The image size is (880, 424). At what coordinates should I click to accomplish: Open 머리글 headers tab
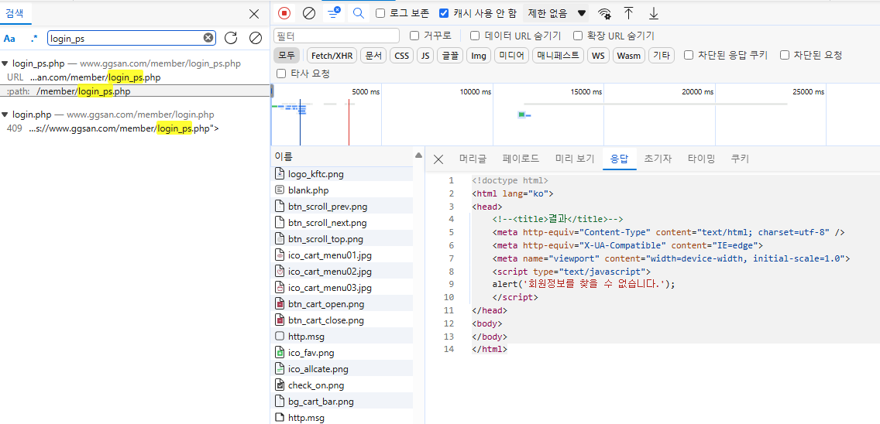pyautogui.click(x=473, y=159)
